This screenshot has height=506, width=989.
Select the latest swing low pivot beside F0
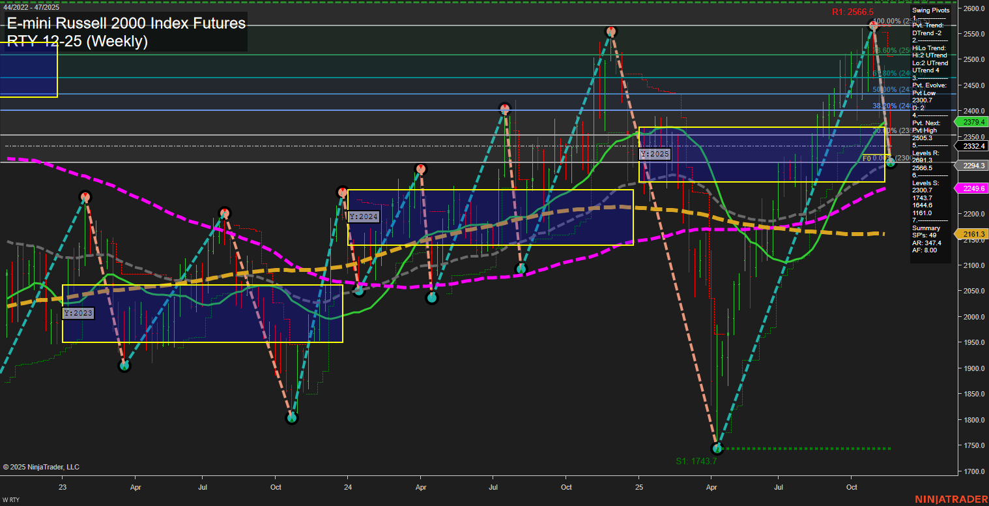tap(891, 162)
